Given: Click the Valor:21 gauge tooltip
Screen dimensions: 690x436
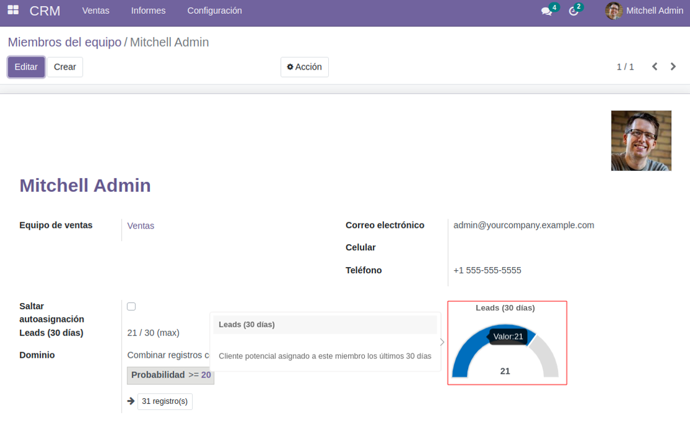Looking at the screenshot, I should tap(508, 337).
